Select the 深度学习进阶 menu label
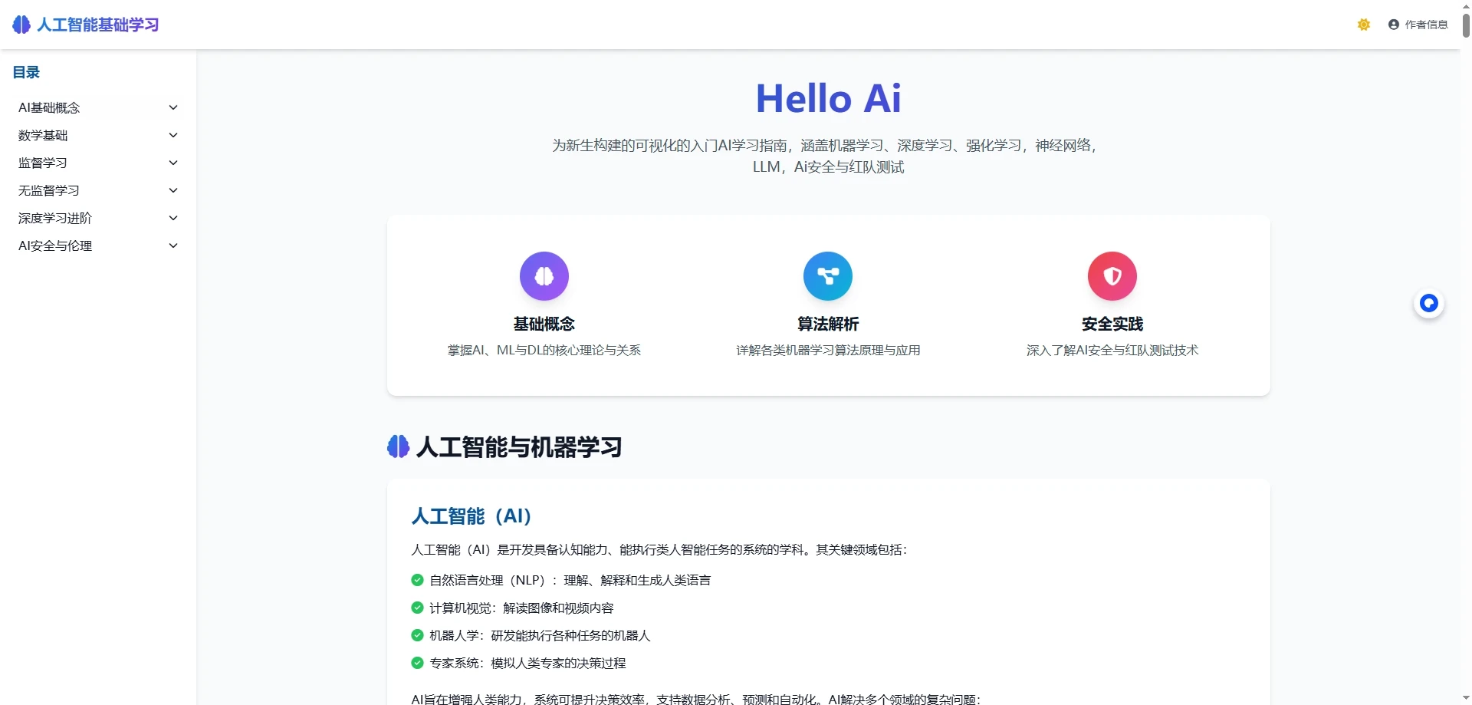 (55, 218)
